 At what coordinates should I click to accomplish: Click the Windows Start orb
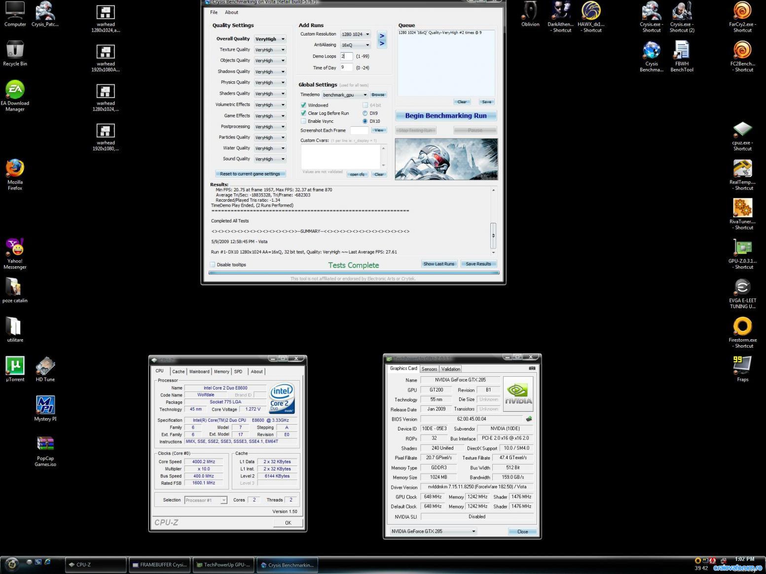tap(12, 564)
